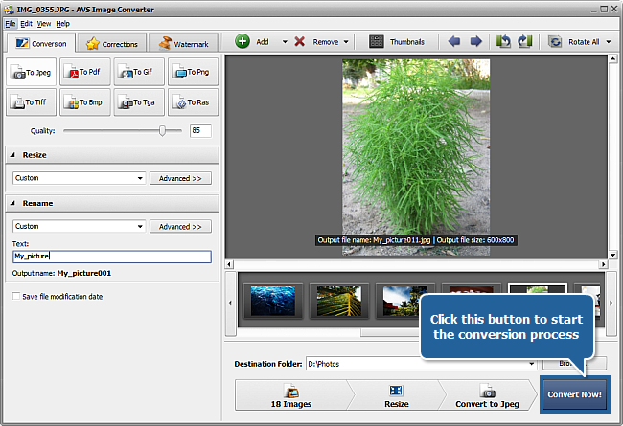Click the Quality slider handle
The width and height of the screenshot is (623, 426).
[x=162, y=130]
